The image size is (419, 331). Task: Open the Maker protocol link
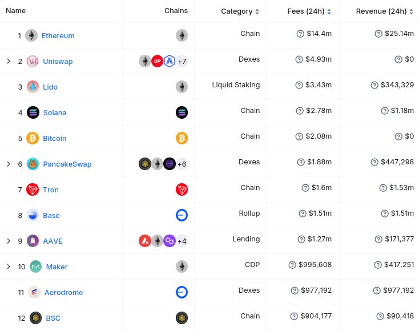tap(57, 267)
